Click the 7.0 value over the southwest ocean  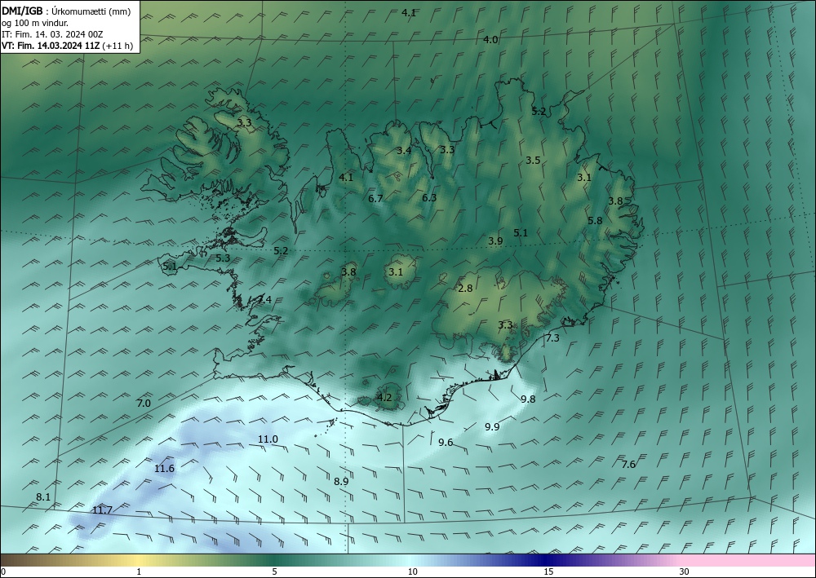(x=143, y=403)
